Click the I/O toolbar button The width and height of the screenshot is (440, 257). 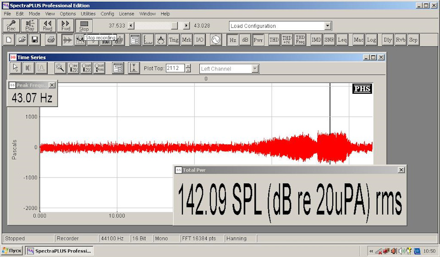pos(199,40)
